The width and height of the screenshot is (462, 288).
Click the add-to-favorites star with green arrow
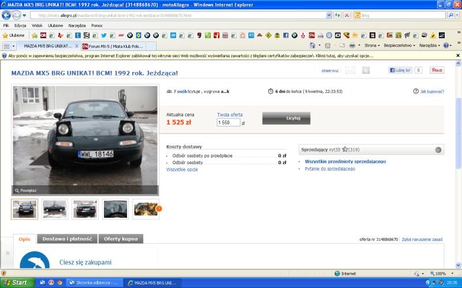pos(35,35)
